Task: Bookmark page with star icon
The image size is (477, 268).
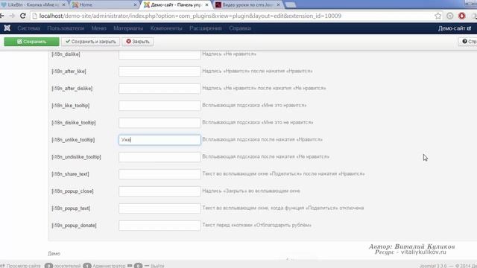Action: (437, 16)
